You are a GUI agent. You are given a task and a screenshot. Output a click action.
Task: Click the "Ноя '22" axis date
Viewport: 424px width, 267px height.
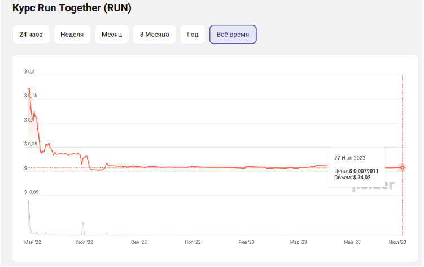coord(193,242)
